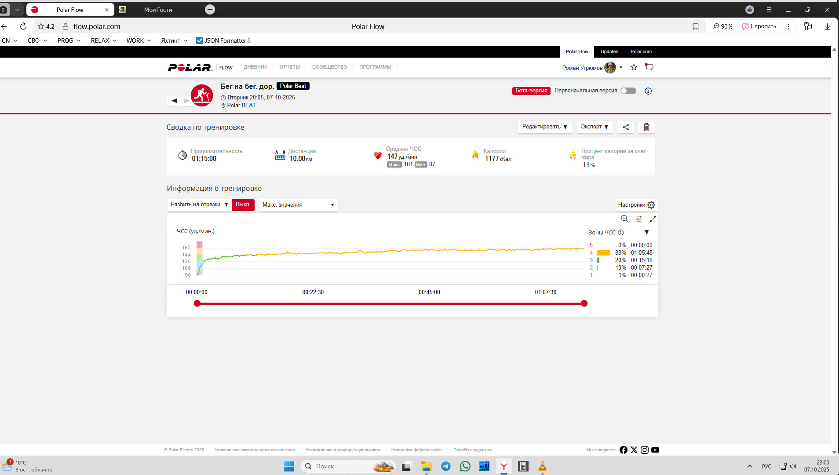Launch VLC media player from taskbar
The image size is (839, 475).
pos(543,466)
